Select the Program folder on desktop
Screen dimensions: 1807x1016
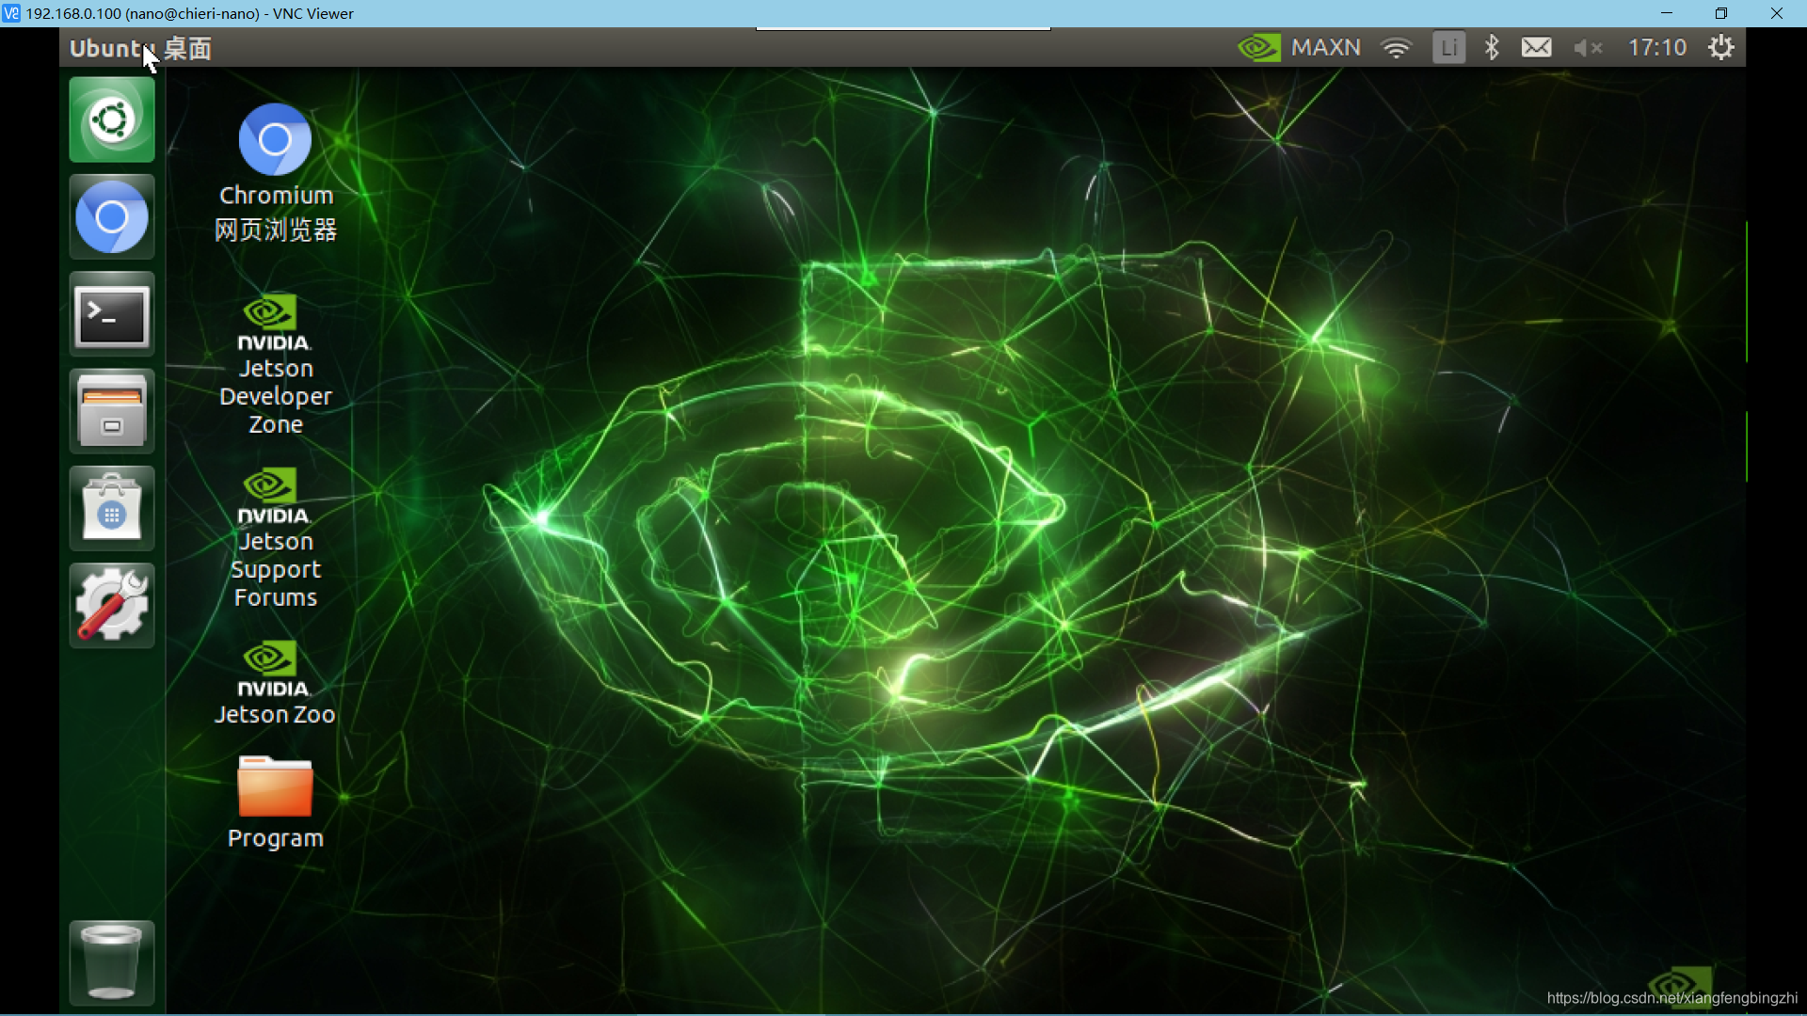(275, 802)
